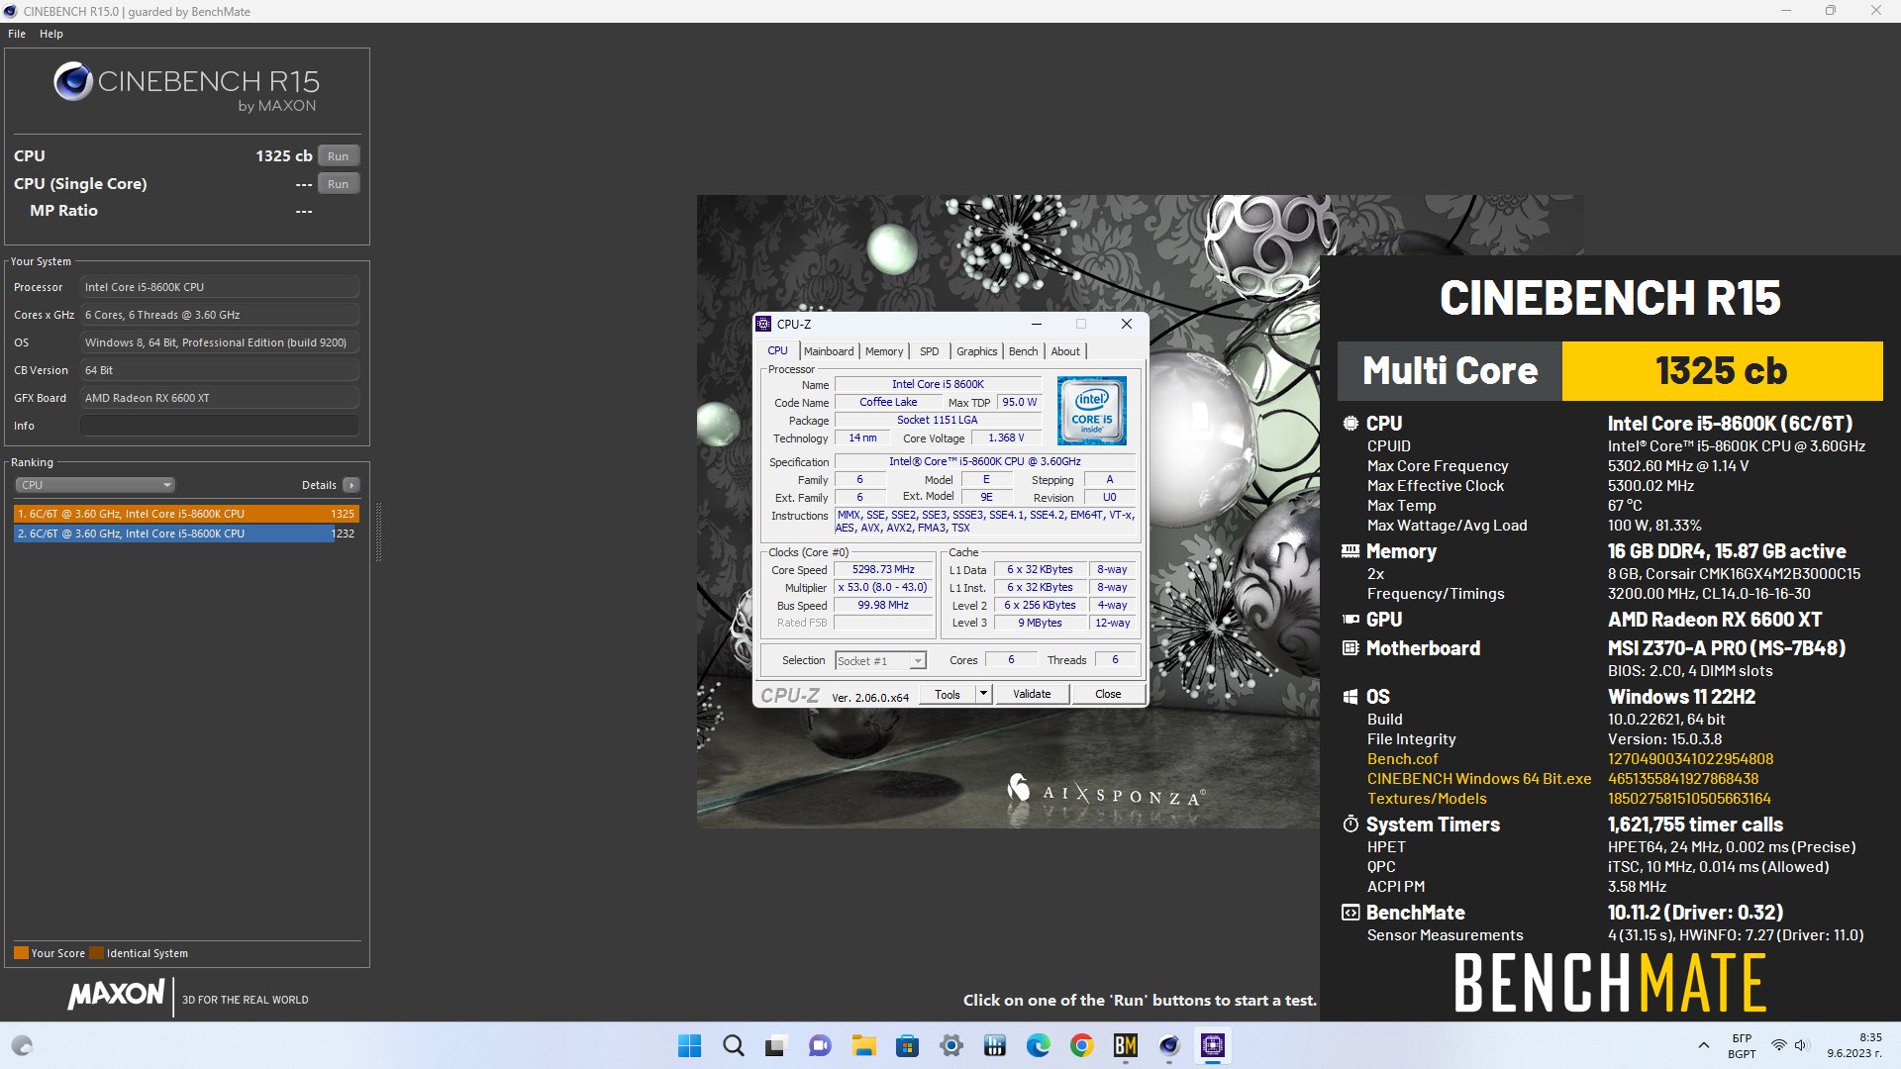Switch to CPU-Z Bench tab
The width and height of the screenshot is (1901, 1069).
pos(1024,351)
